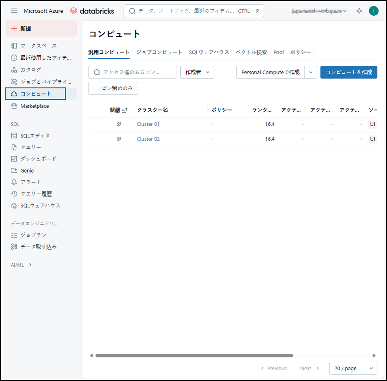Open Marketplace storefront icon in sidebar
Screen dimensions: 387x381
pyautogui.click(x=14, y=106)
